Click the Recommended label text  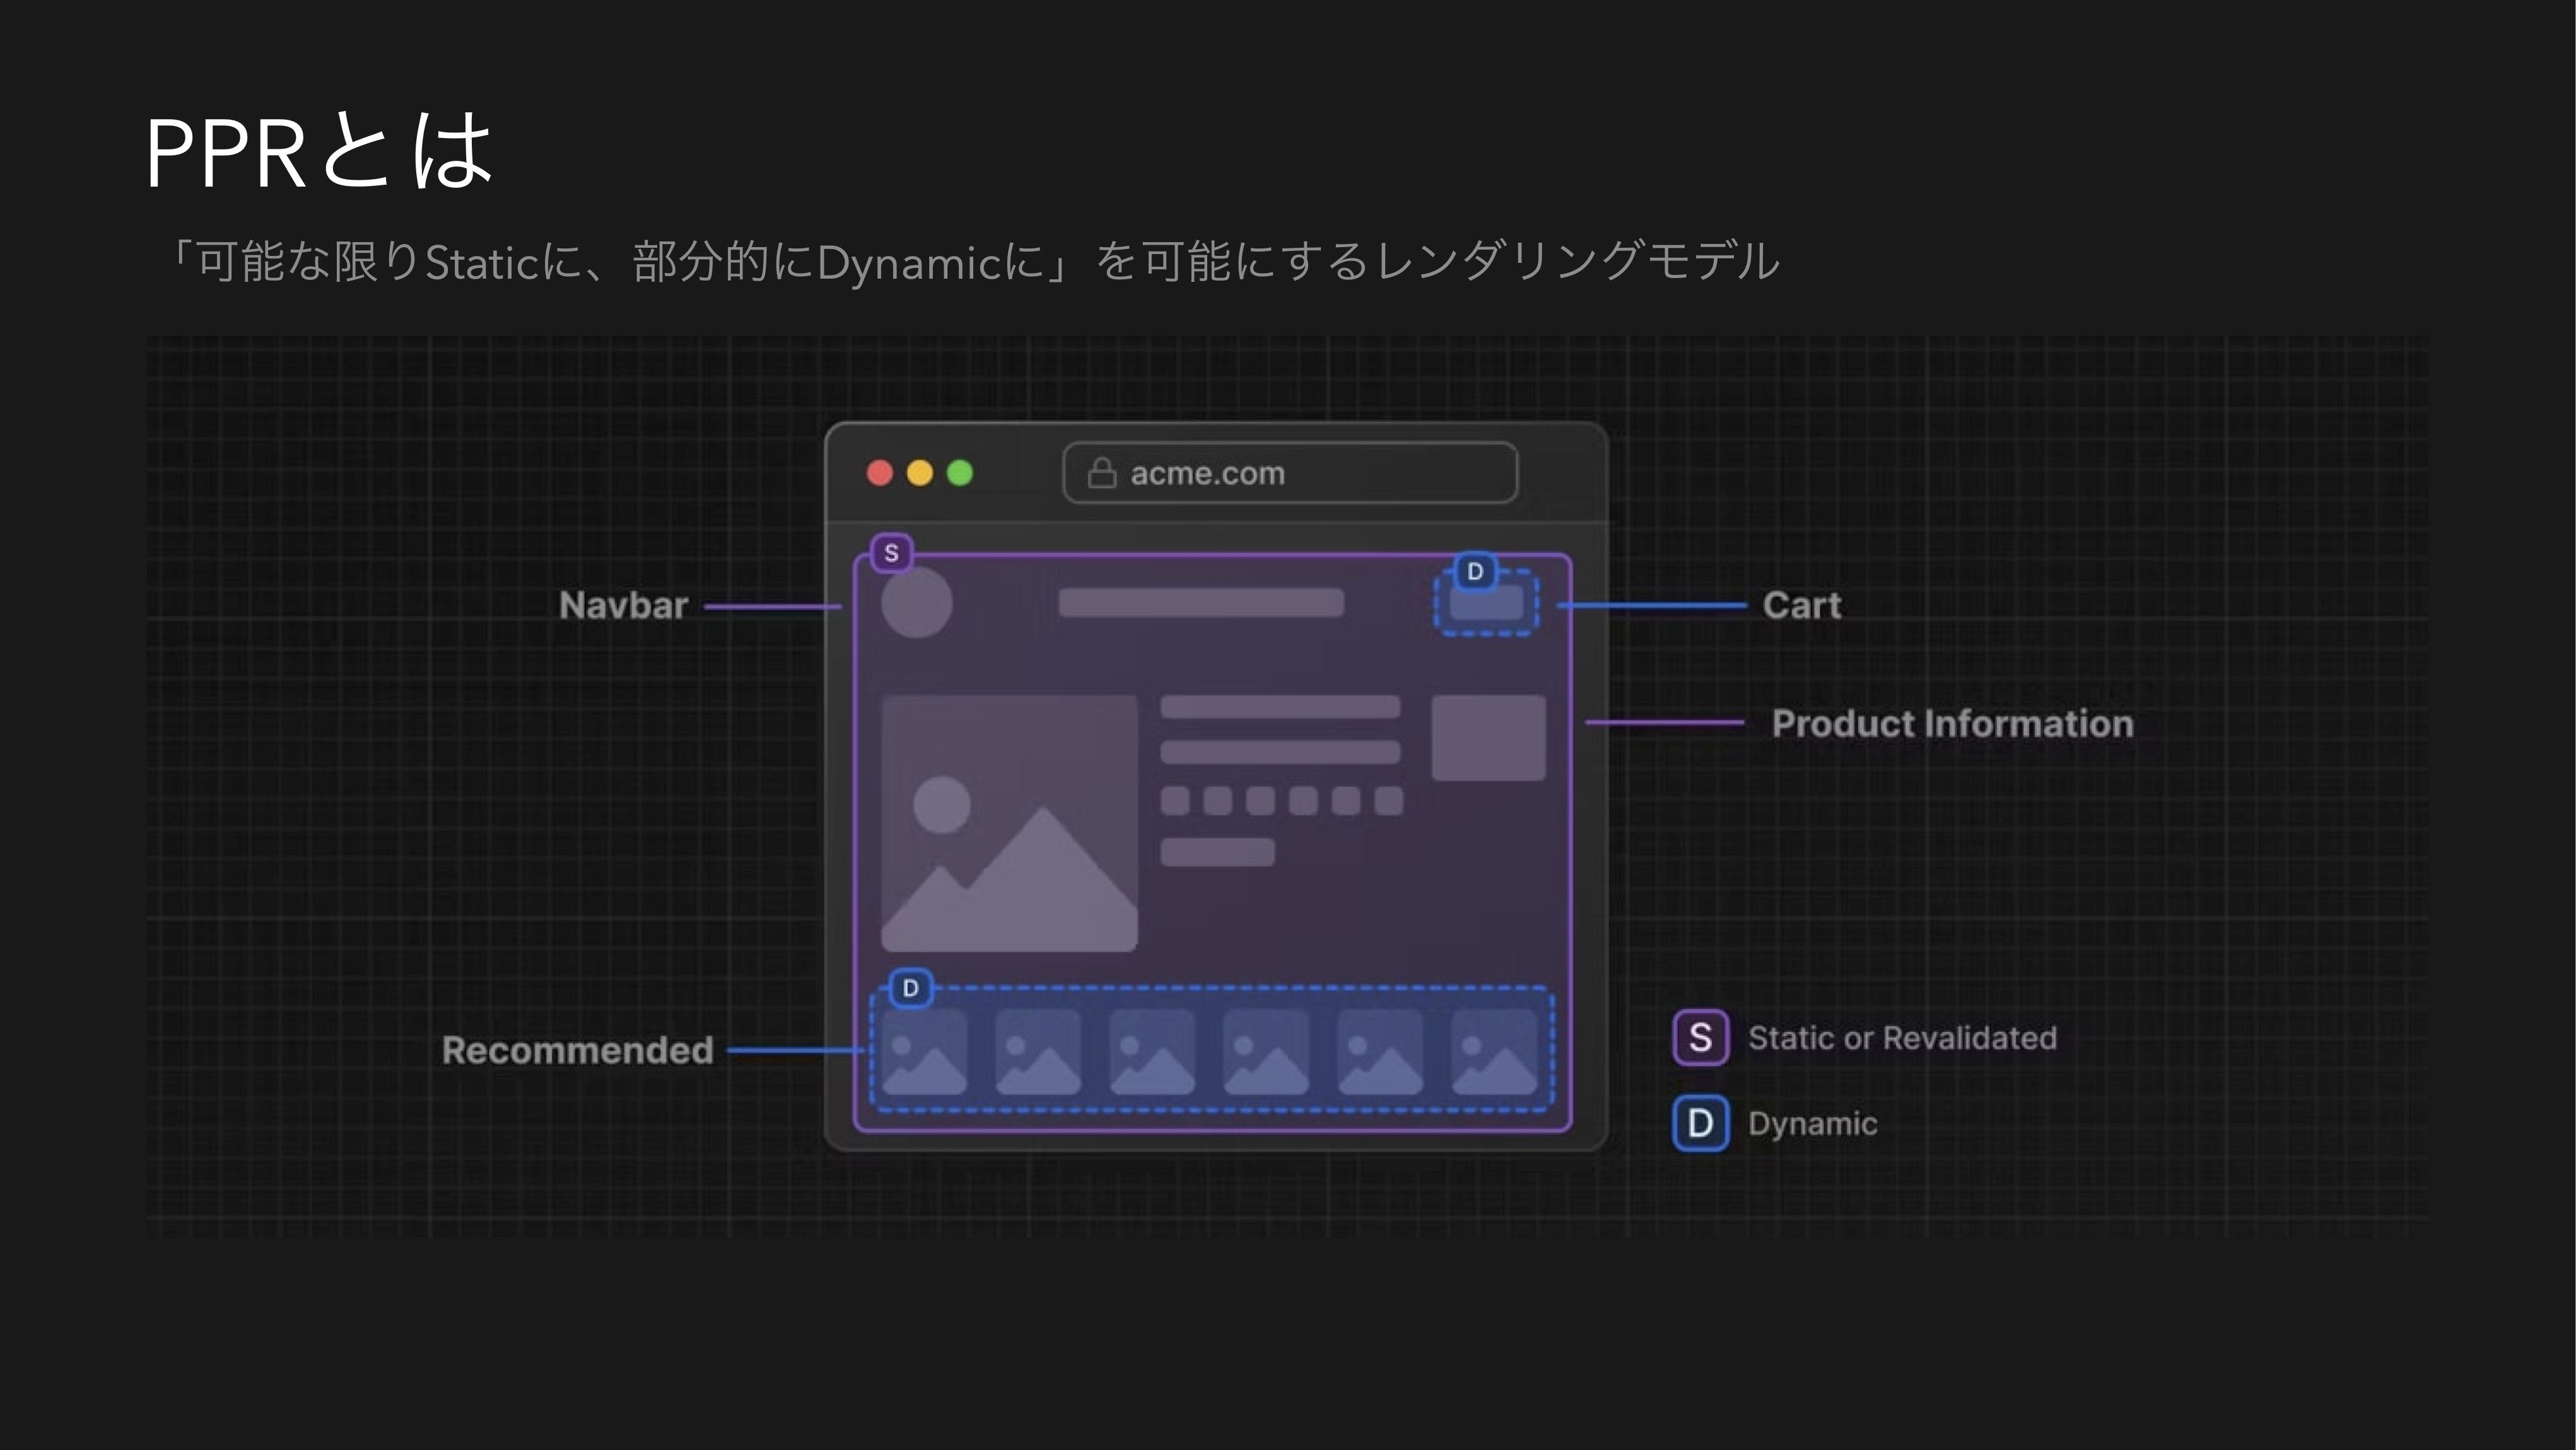pos(577,1050)
